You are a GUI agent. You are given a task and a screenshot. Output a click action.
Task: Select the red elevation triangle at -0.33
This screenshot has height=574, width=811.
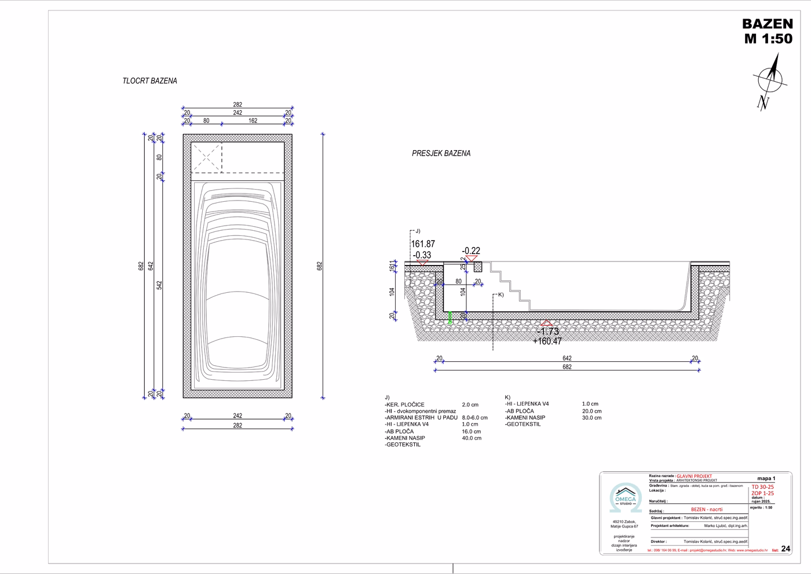point(422,263)
